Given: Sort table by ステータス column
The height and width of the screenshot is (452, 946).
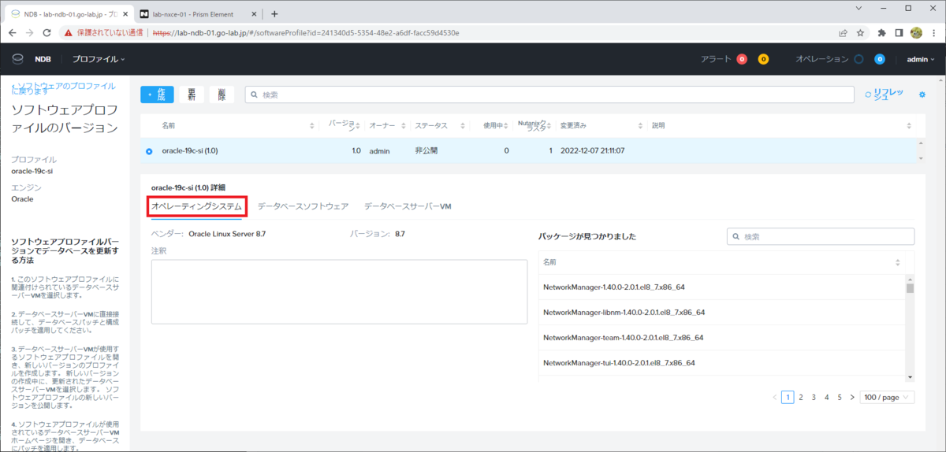Looking at the screenshot, I should [x=462, y=126].
